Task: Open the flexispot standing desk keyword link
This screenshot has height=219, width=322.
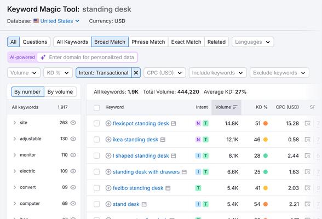Action: [141, 123]
